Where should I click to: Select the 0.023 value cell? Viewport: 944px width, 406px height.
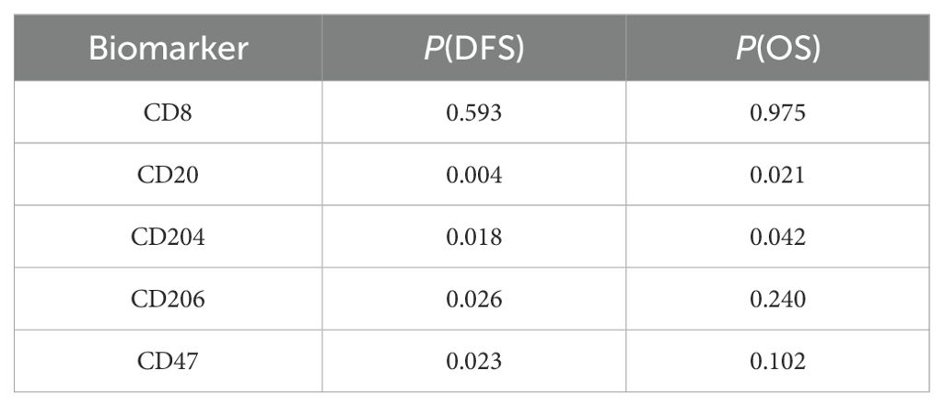click(474, 361)
